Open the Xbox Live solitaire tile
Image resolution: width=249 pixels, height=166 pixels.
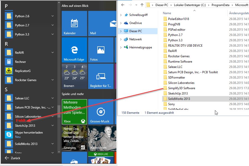coord(101,158)
